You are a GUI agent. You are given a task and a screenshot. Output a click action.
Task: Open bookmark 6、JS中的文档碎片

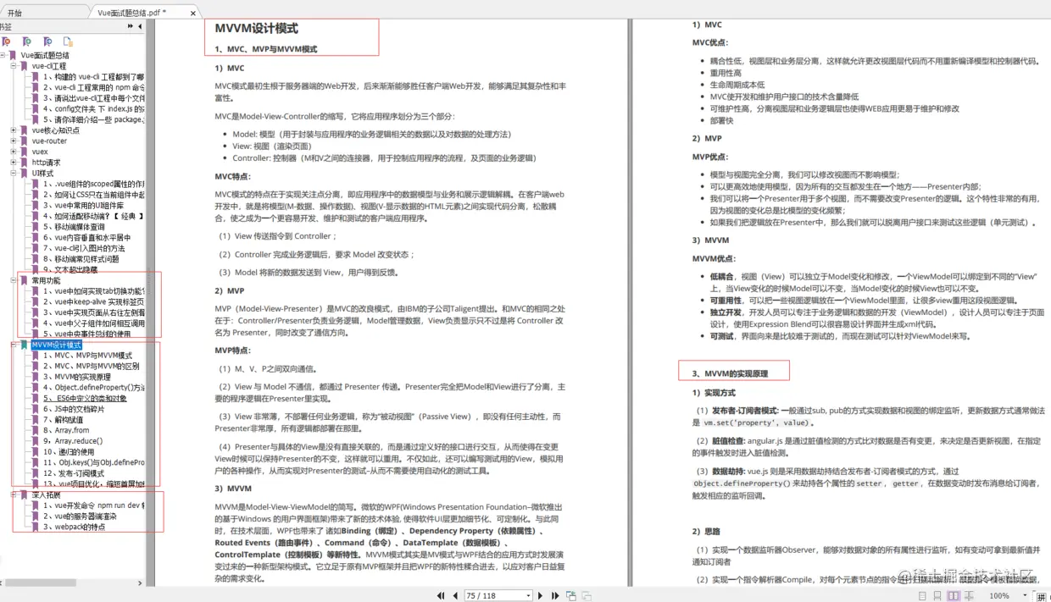(x=74, y=409)
